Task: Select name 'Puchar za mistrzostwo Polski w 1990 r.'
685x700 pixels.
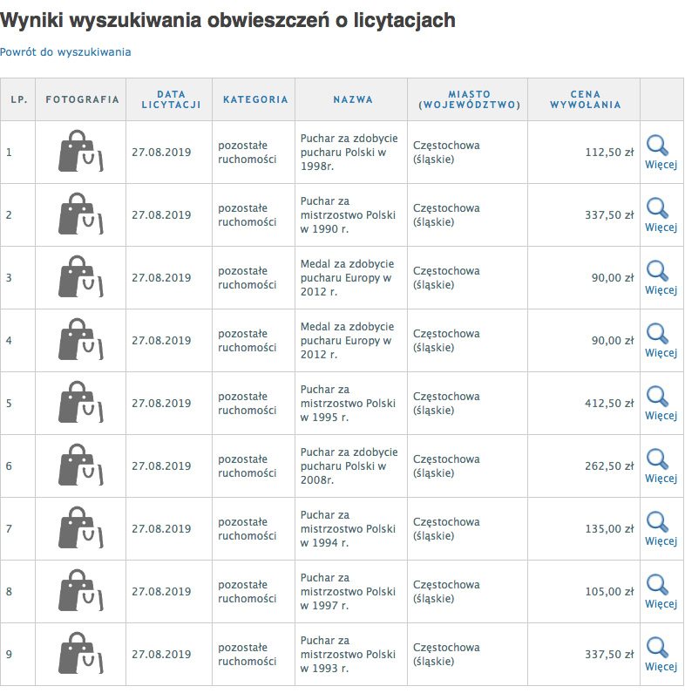Action: (348, 214)
